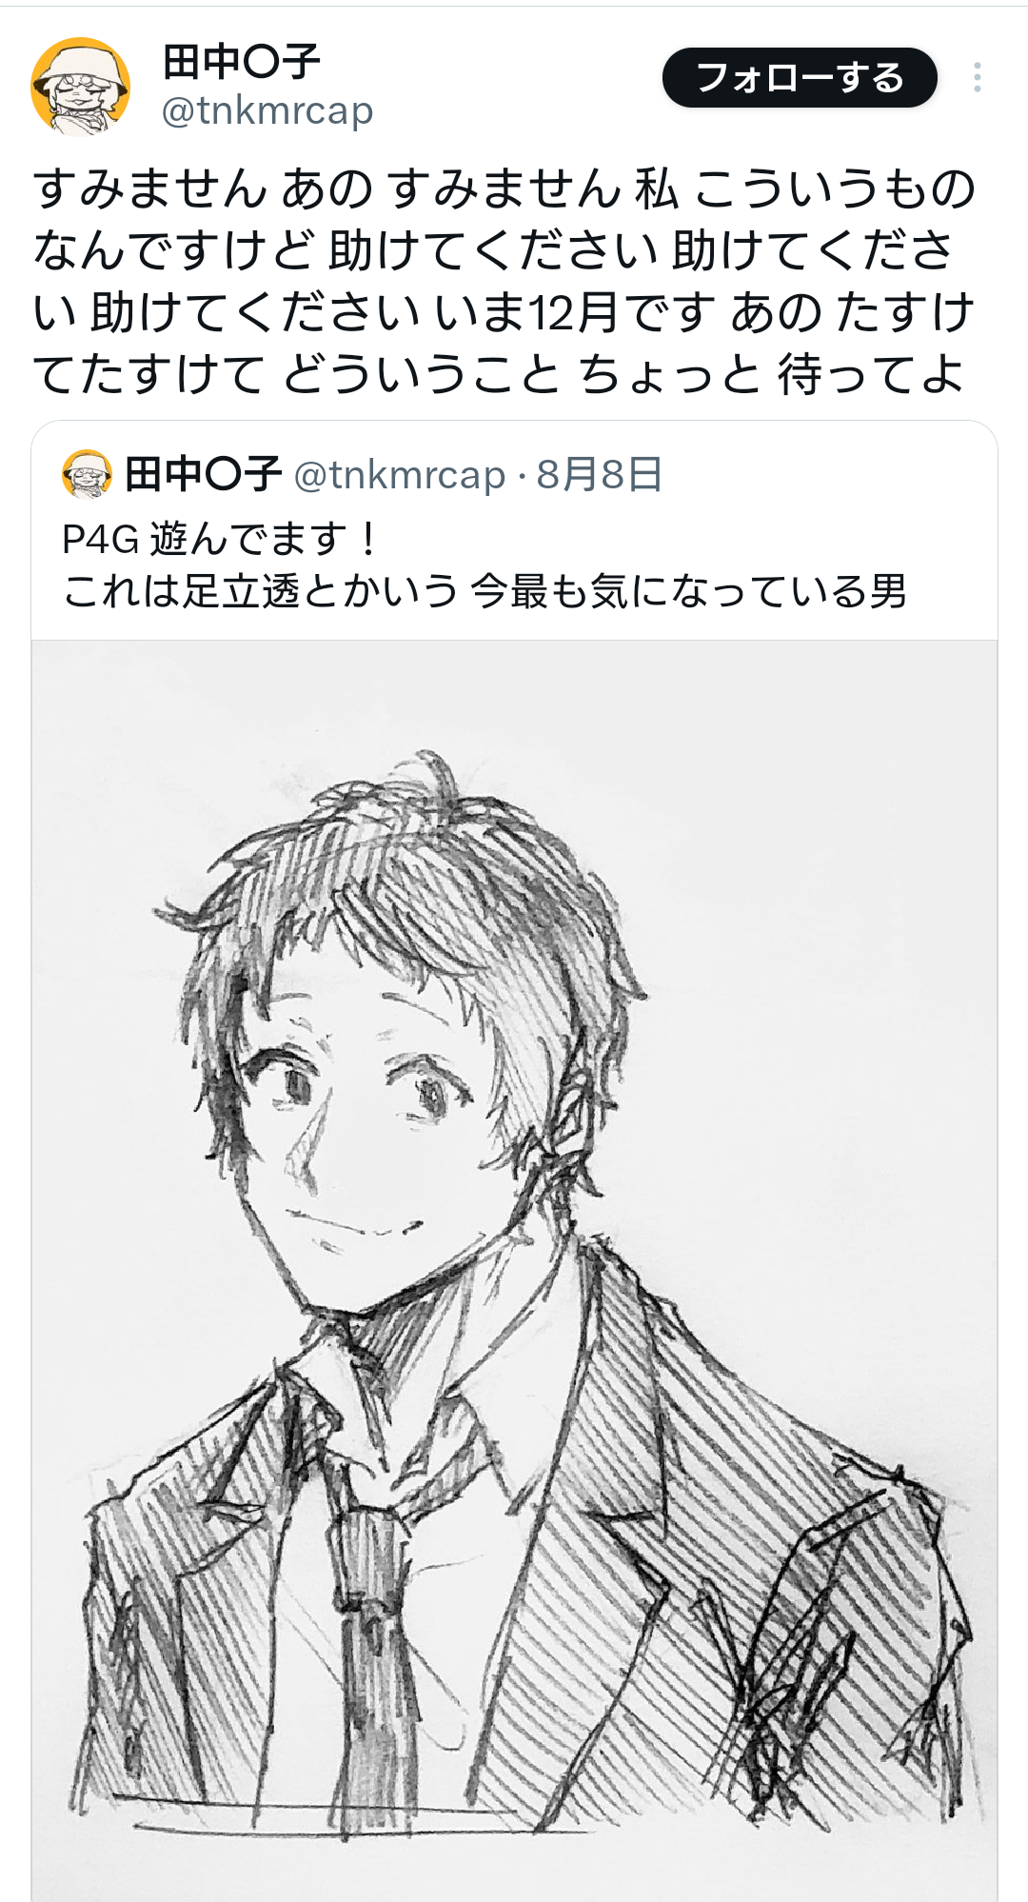The width and height of the screenshot is (1028, 1902).
Task: Open the @tnkmrcap handle under the header name
Action: coord(267,111)
